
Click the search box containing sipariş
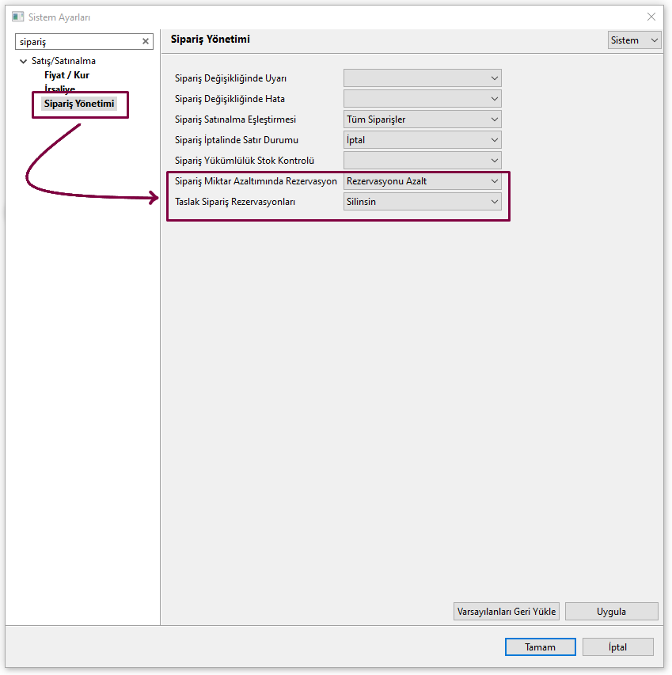(x=77, y=41)
